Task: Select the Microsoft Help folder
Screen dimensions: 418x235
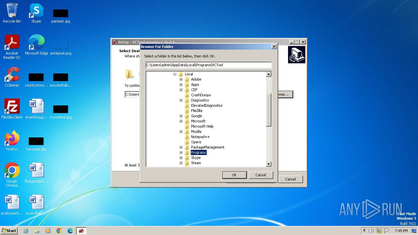Action: coord(202,126)
